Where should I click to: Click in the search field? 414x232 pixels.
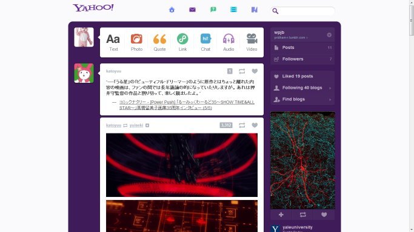pyautogui.click(x=307, y=11)
